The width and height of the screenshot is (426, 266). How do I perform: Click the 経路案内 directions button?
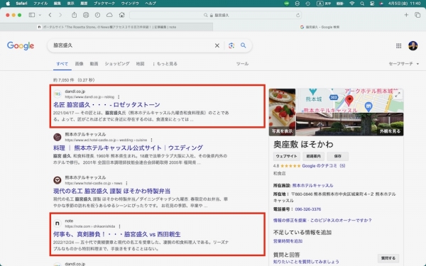coord(314,156)
